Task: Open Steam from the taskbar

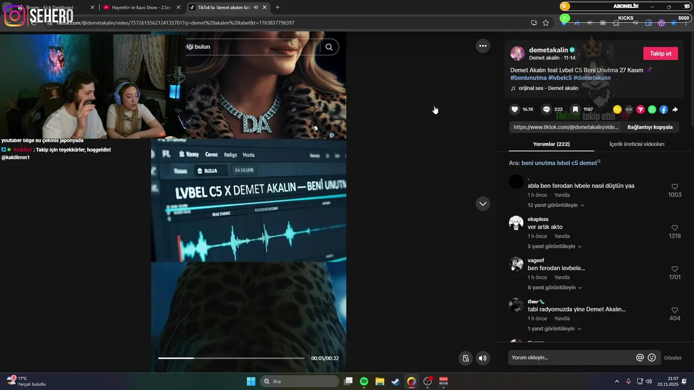Action: (396, 381)
